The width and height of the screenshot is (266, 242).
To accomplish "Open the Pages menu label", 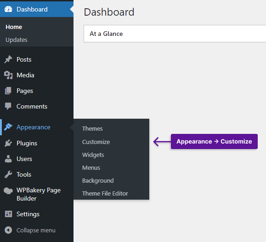I will pyautogui.click(x=25, y=91).
